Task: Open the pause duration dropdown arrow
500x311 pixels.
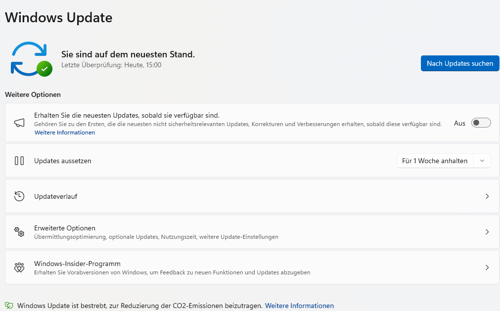Action: pos(482,161)
